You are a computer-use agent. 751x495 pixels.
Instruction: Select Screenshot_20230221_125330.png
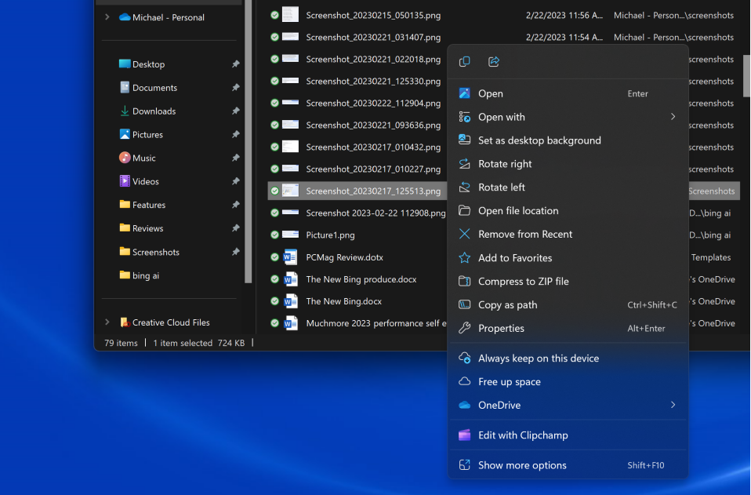[373, 82]
